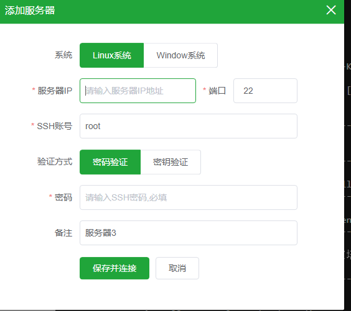The height and width of the screenshot is (311, 351).
Task: Close the 添加服务器 dialog with the X icon
Action: tap(331, 10)
